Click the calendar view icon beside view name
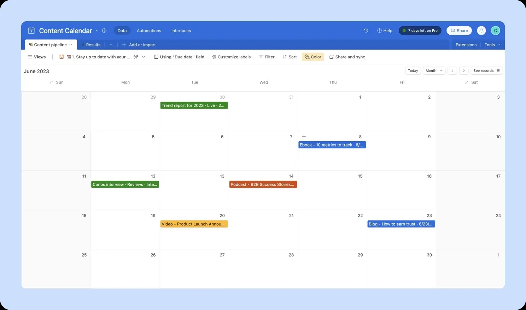 point(62,57)
